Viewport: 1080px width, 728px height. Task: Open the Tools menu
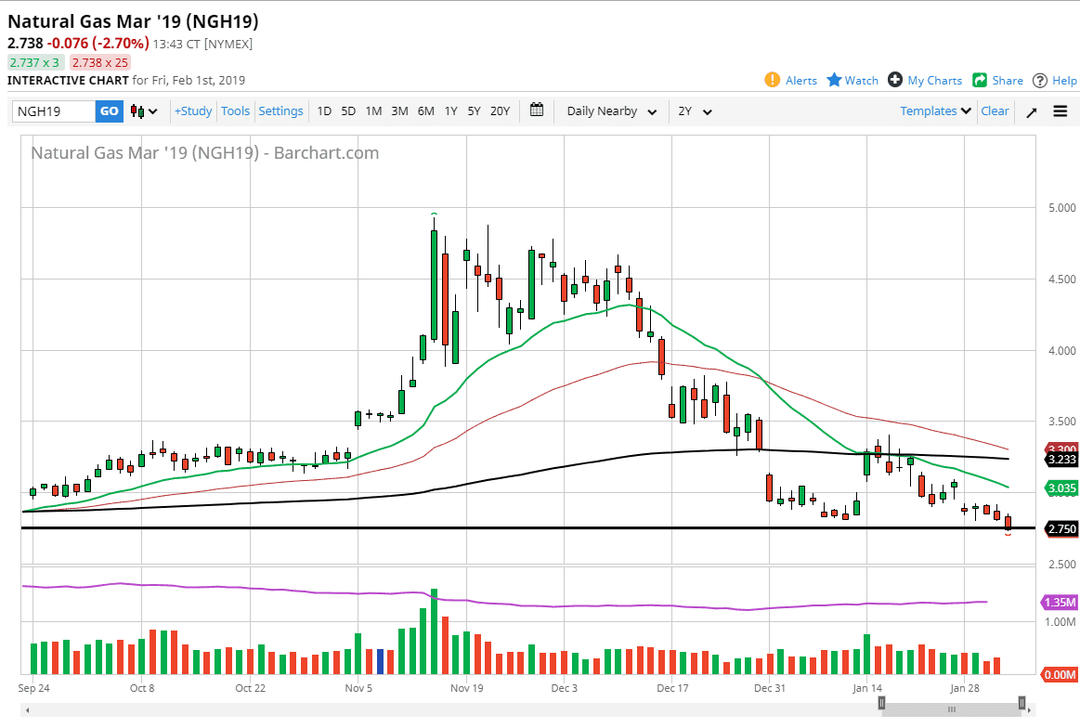point(235,110)
